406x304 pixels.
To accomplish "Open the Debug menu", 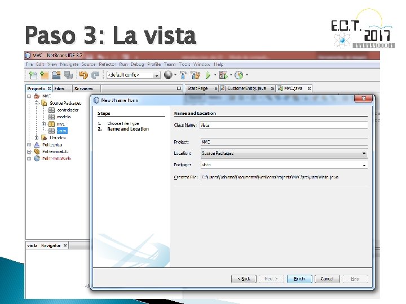I will (x=137, y=64).
